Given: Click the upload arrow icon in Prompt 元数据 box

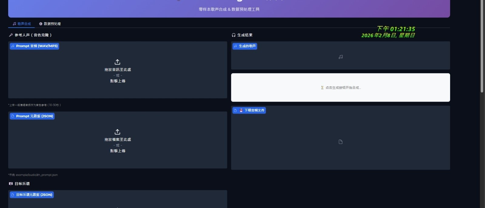Looking at the screenshot, I should point(118,132).
